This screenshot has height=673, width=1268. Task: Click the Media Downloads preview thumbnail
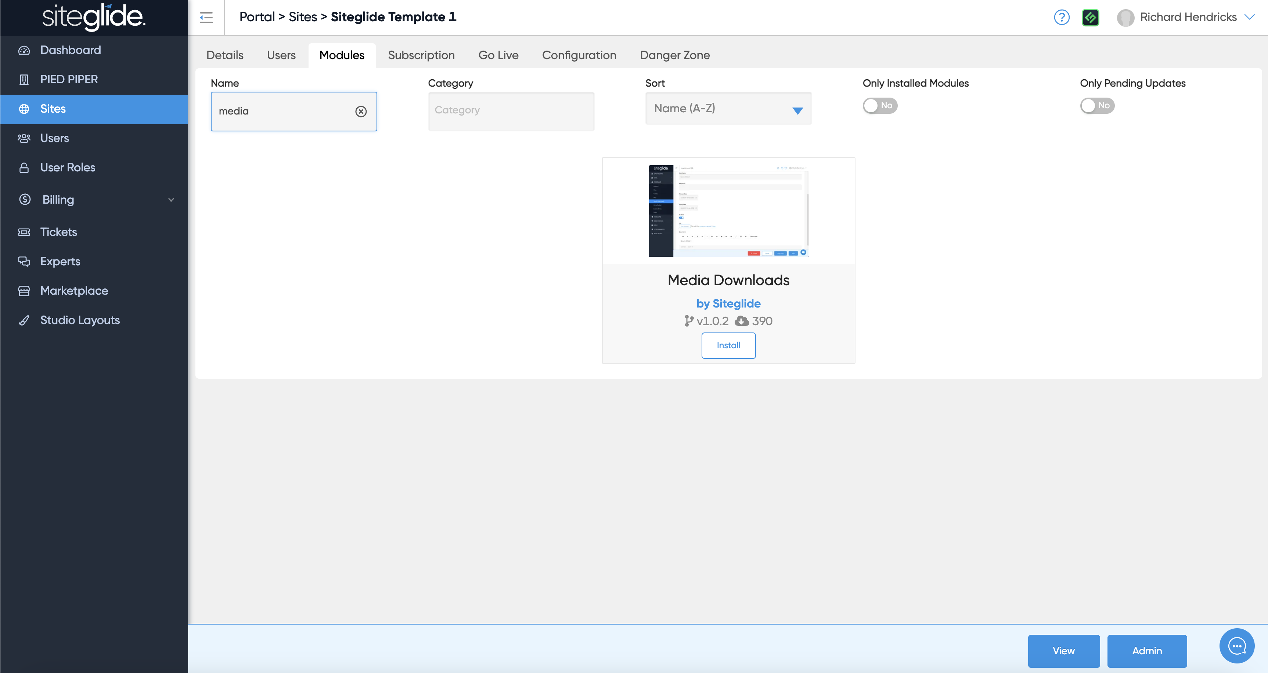pyautogui.click(x=728, y=211)
